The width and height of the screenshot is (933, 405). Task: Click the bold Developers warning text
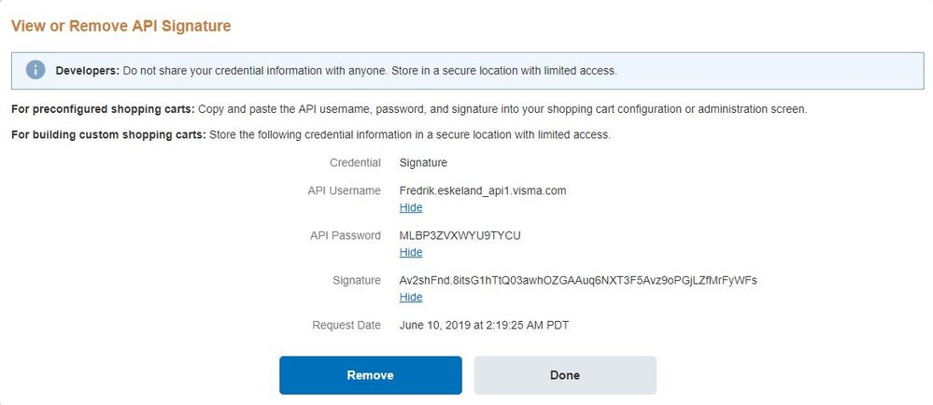[87, 70]
